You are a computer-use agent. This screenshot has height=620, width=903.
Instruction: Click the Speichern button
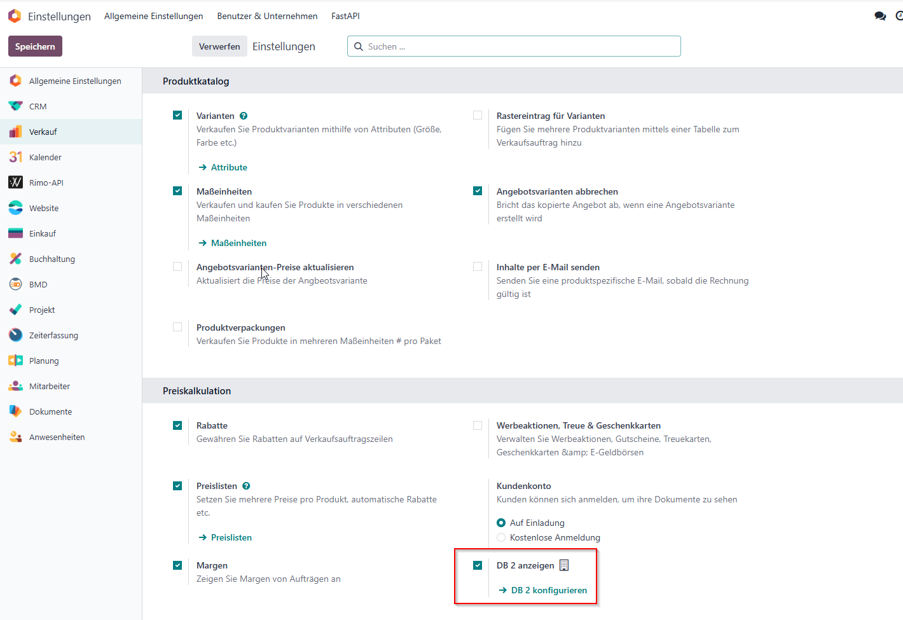[35, 46]
